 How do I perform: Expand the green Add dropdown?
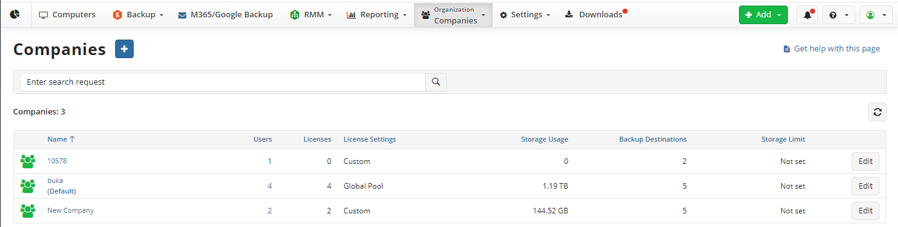tap(763, 15)
